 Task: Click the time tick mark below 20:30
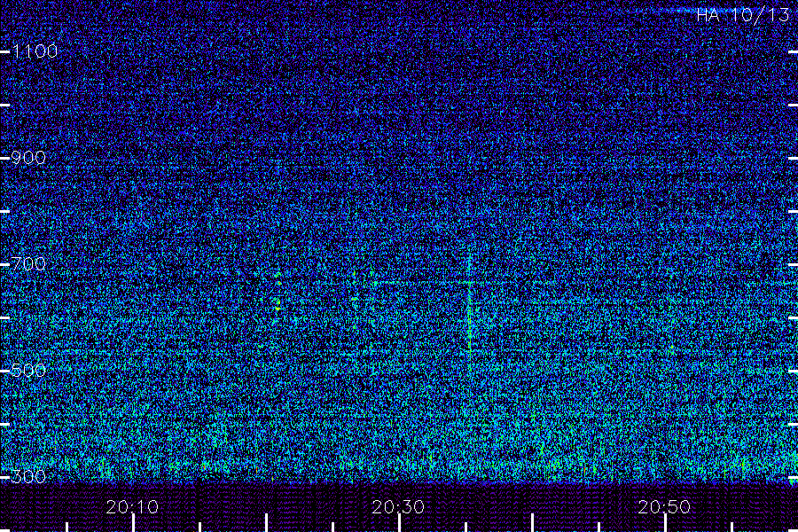pyautogui.click(x=399, y=523)
